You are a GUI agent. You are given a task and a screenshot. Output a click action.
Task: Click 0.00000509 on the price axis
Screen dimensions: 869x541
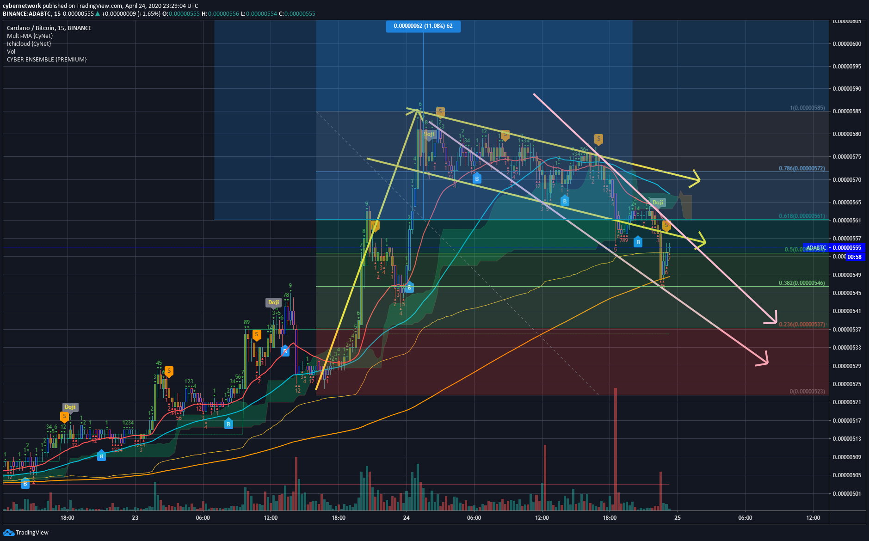[x=847, y=457]
